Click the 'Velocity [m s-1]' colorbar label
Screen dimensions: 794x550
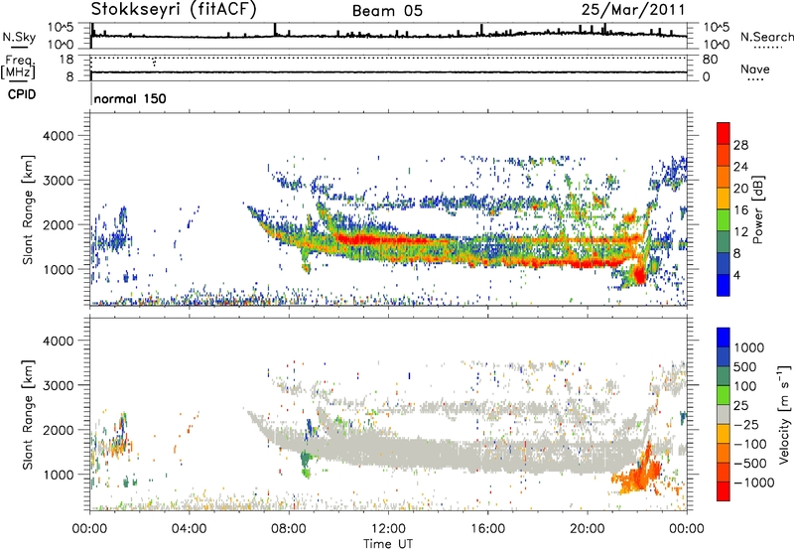point(784,414)
